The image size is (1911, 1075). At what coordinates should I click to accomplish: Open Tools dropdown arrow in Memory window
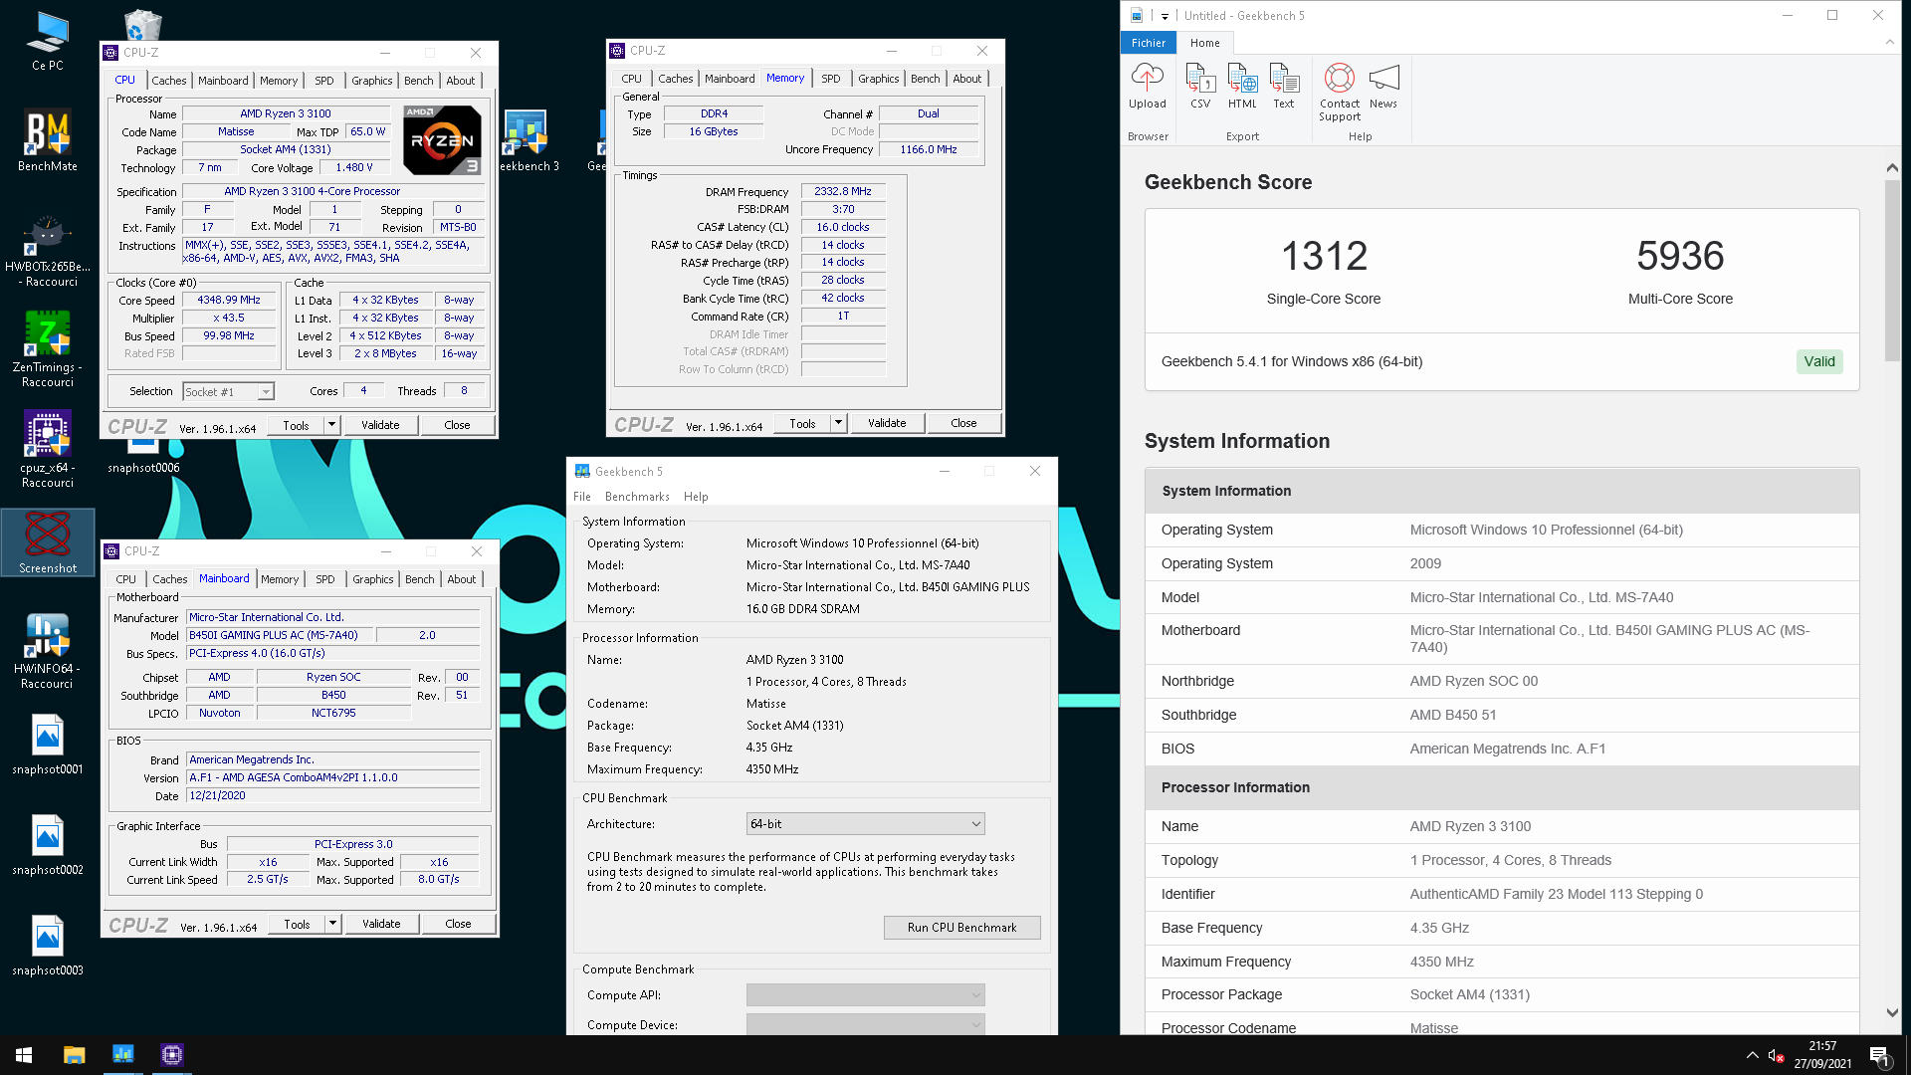[x=839, y=423]
